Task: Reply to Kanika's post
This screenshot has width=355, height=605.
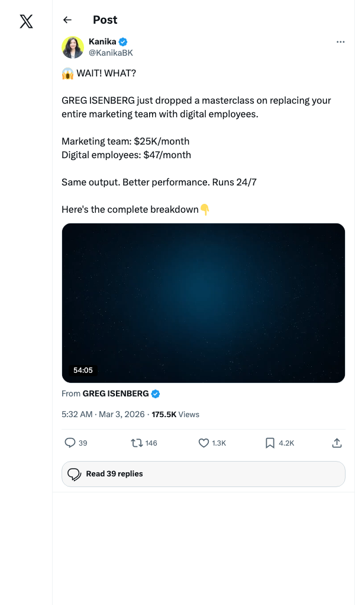Action: (x=70, y=443)
